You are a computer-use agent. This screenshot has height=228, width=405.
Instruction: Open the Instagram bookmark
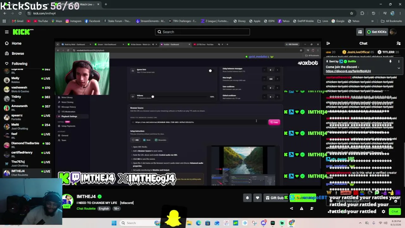73,21
